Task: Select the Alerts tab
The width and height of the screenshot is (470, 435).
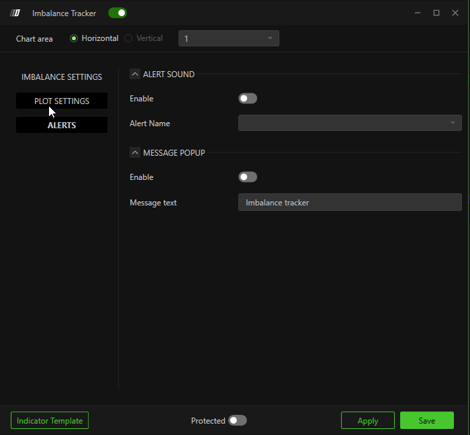Action: point(62,125)
